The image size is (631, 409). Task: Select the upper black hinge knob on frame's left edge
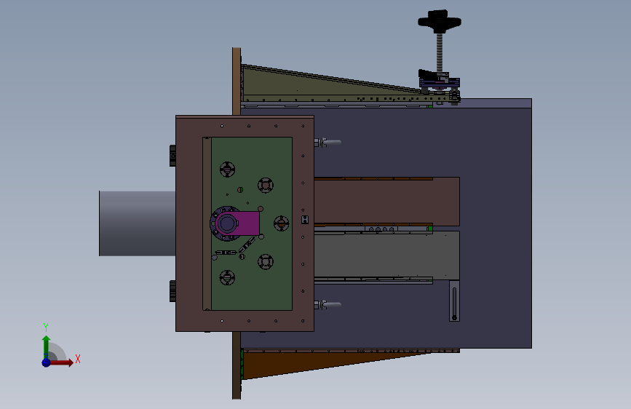coord(172,156)
